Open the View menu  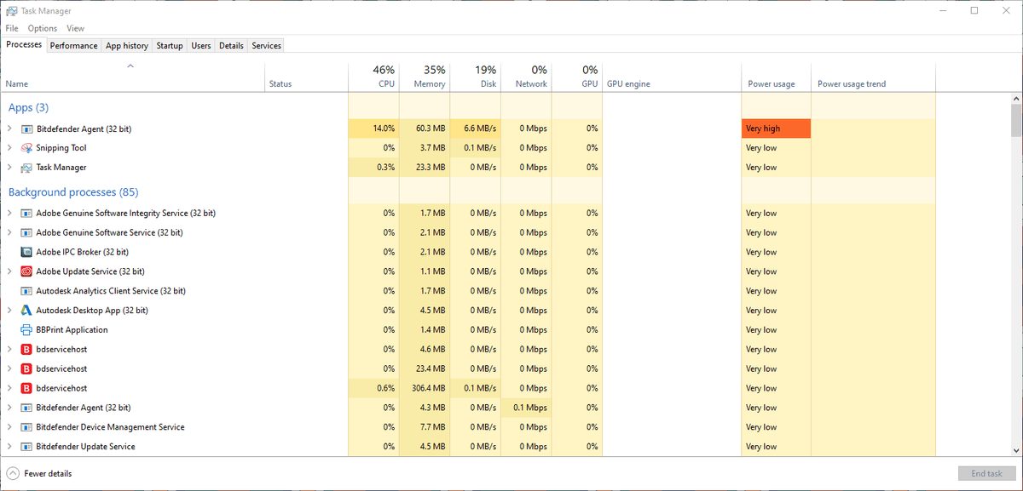[x=75, y=28]
